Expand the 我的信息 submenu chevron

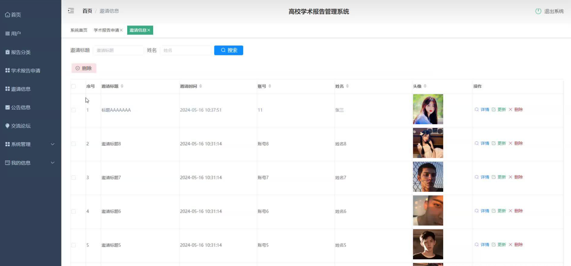click(52, 163)
